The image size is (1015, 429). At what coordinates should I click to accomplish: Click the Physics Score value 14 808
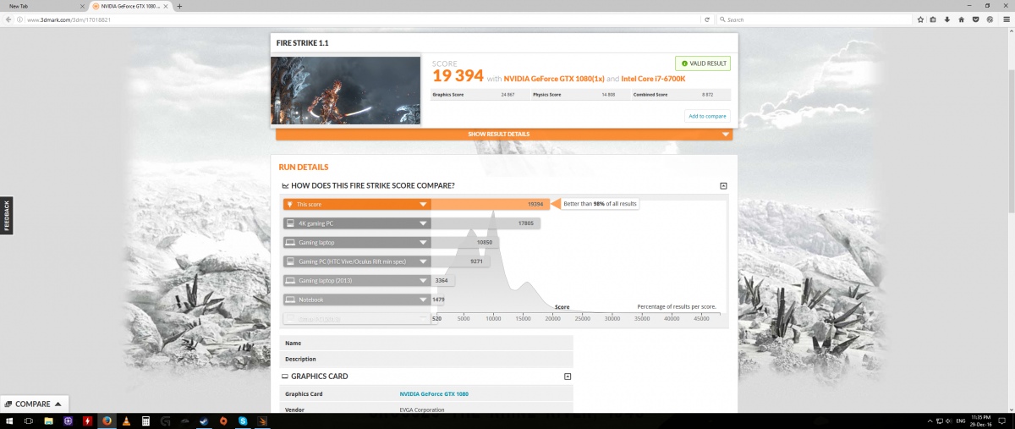[x=609, y=95]
